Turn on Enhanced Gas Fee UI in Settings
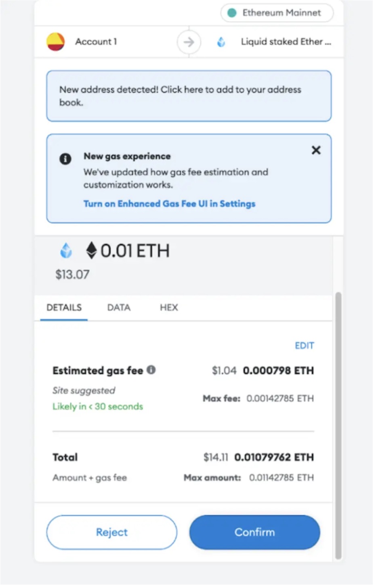Viewport: 374px width, 585px height. tap(169, 203)
